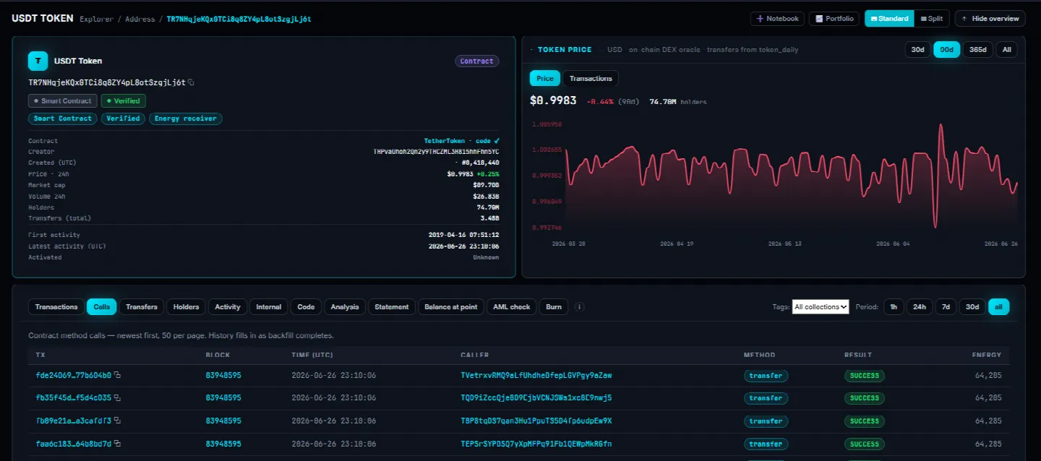
Task: Open the Burn tab
Action: pos(554,307)
